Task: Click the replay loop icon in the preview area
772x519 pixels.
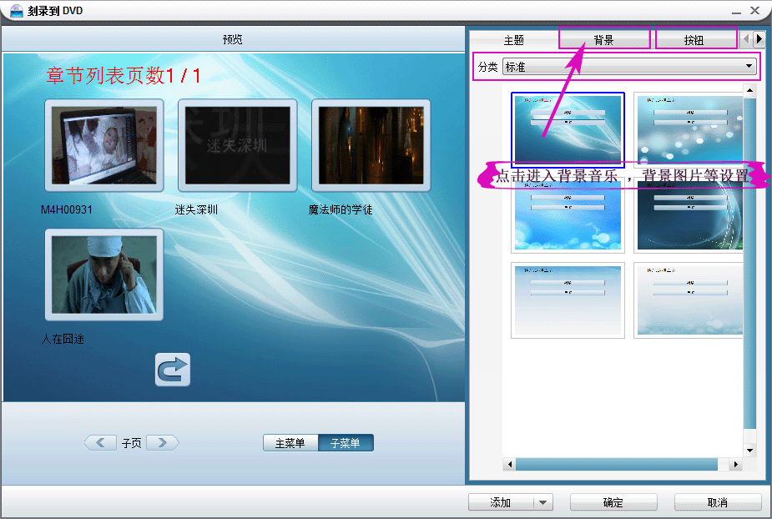Action: pyautogui.click(x=172, y=370)
